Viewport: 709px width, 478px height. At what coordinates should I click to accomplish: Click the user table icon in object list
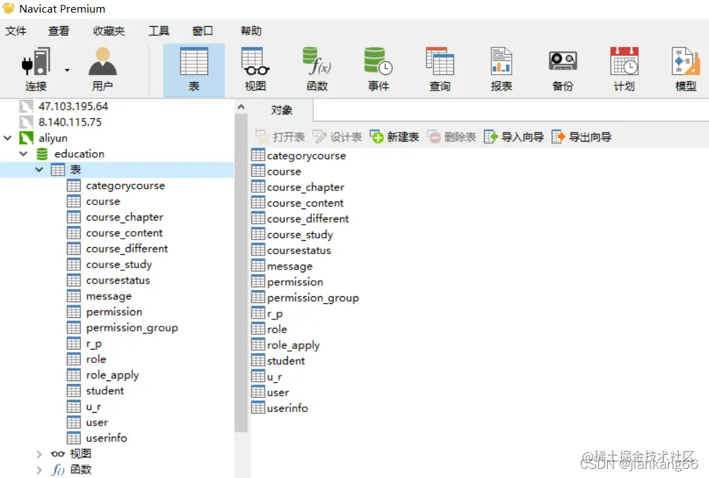258,392
